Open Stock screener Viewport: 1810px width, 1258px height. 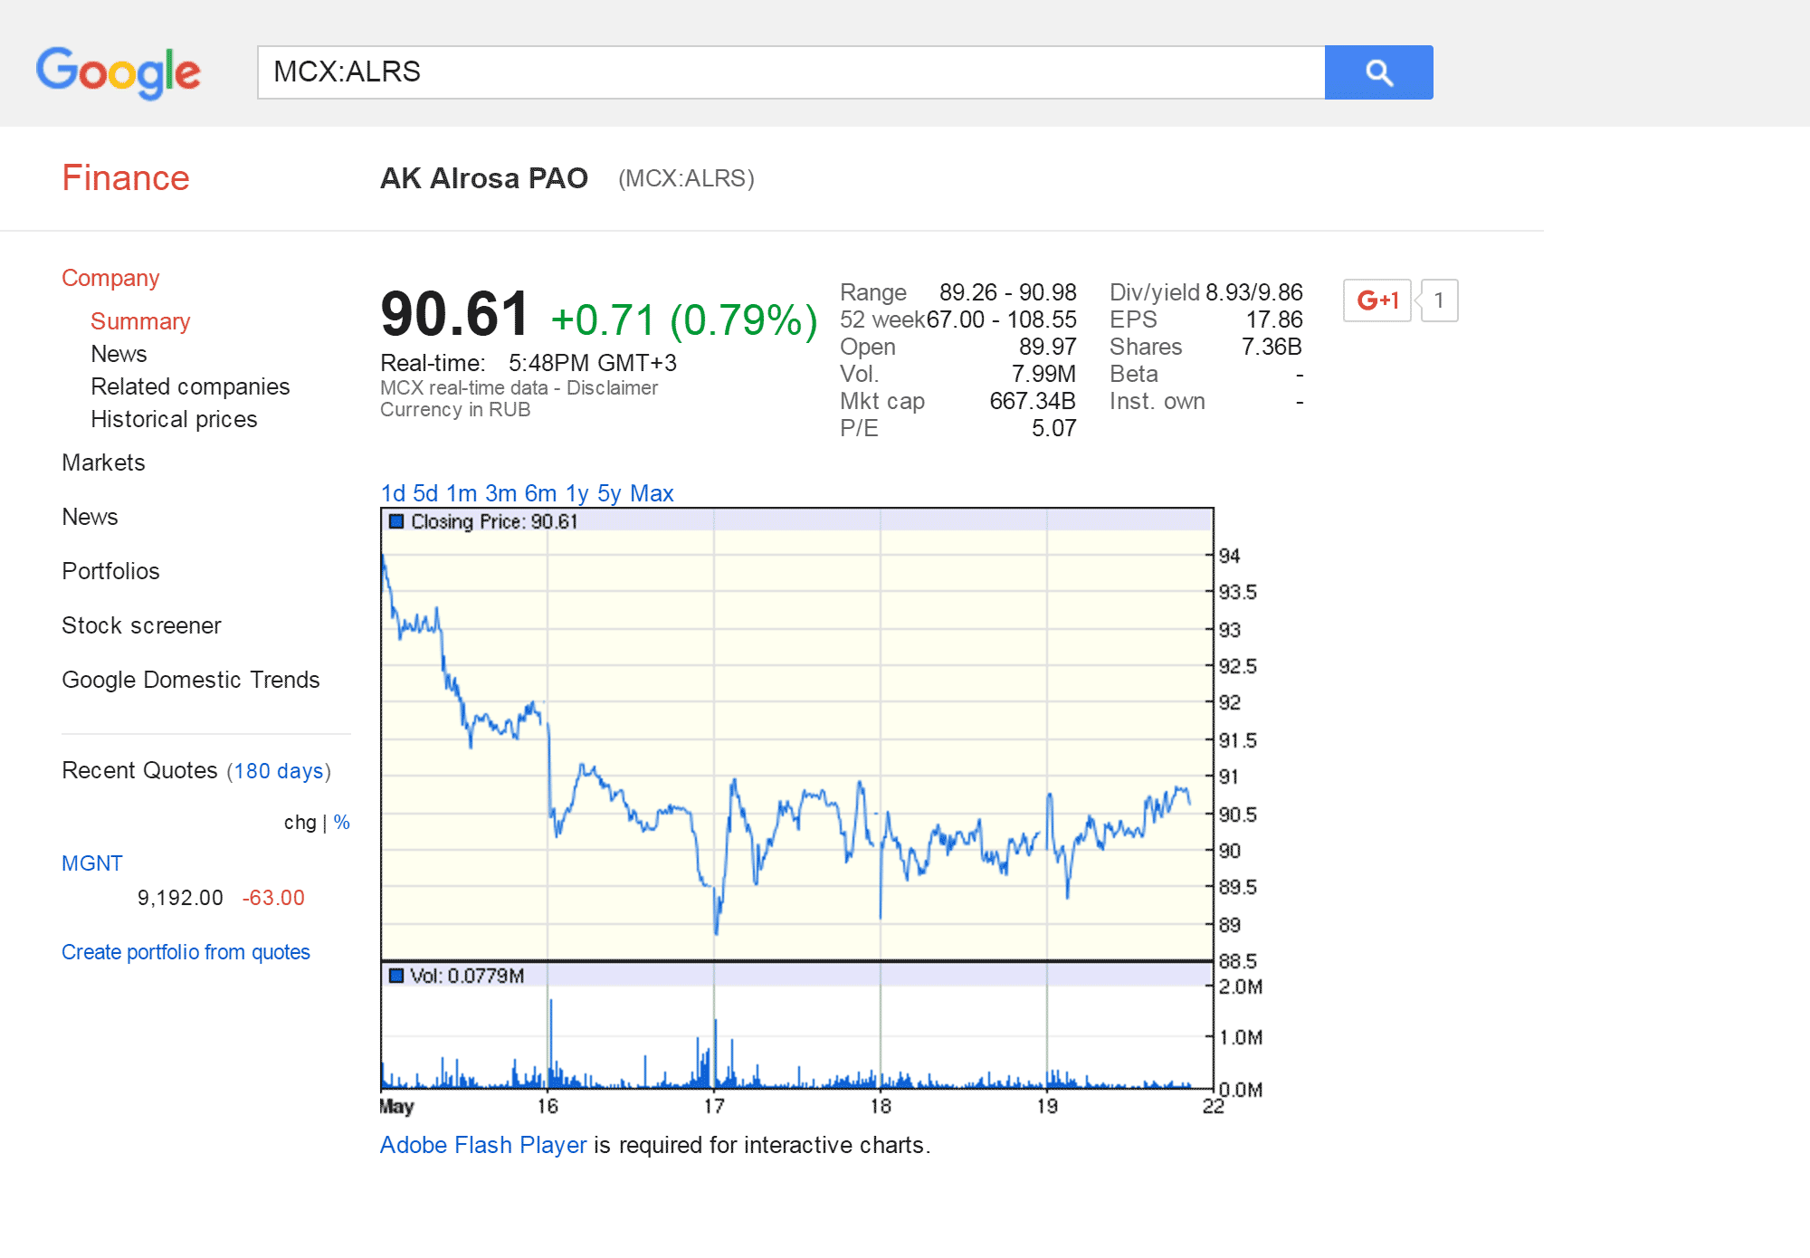coord(141,625)
